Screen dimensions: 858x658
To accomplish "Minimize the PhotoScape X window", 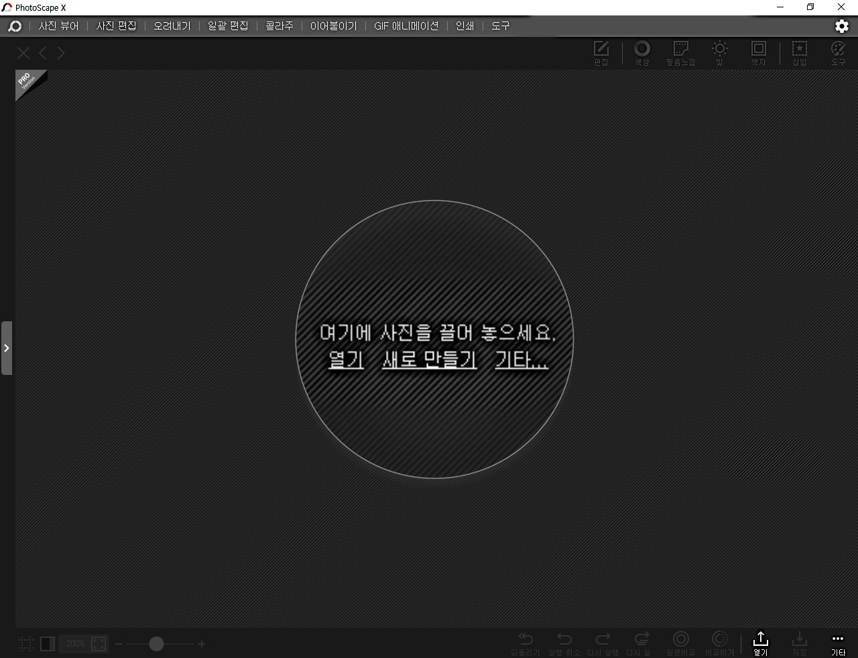I will pyautogui.click(x=780, y=7).
